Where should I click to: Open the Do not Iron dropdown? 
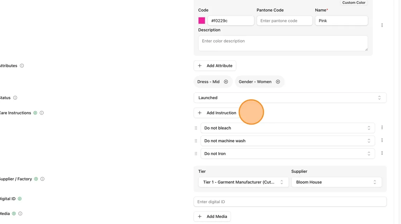coord(288,154)
